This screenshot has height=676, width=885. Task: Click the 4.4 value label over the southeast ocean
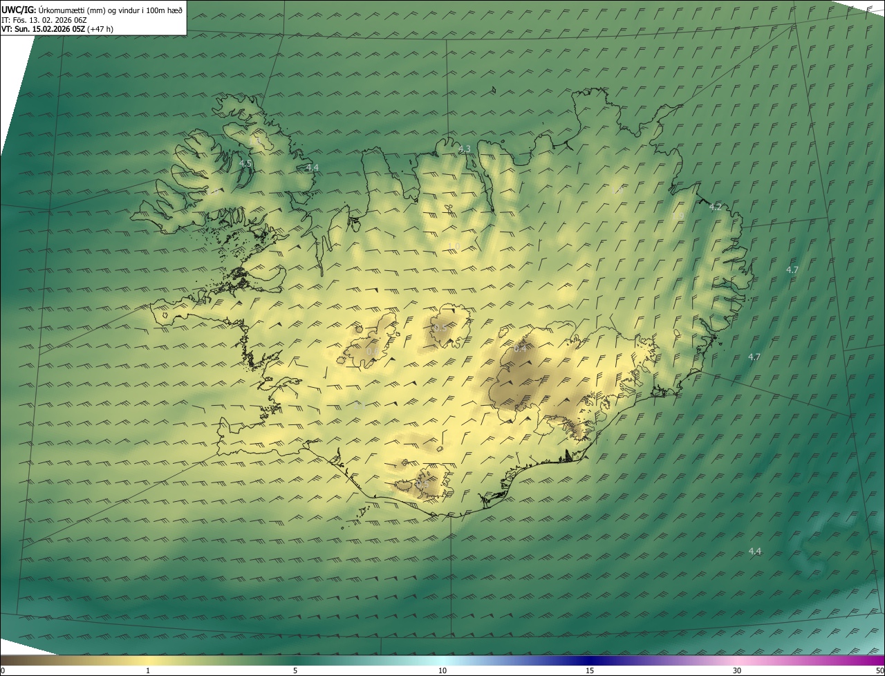pyautogui.click(x=755, y=552)
